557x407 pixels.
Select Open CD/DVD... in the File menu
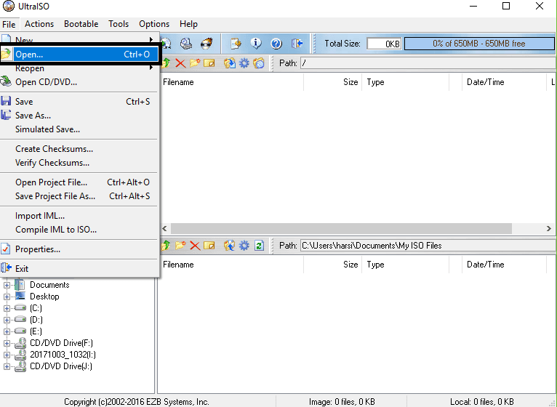tap(79, 82)
